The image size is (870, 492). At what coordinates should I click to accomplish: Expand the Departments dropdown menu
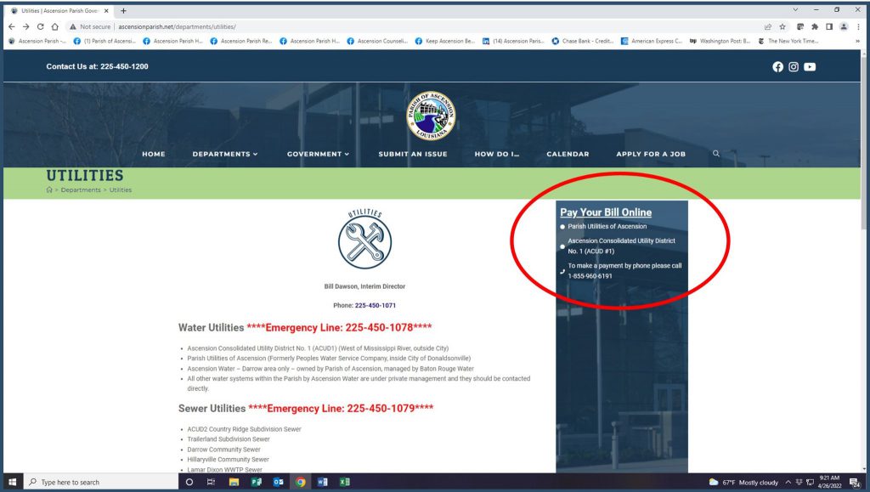point(224,154)
